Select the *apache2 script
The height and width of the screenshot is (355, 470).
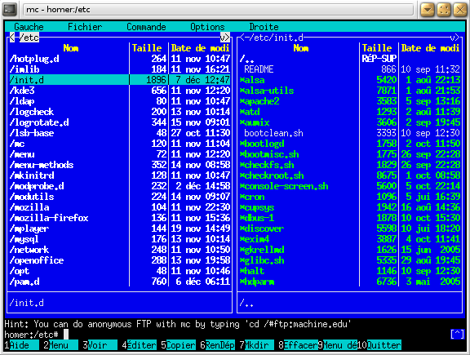pos(350,101)
